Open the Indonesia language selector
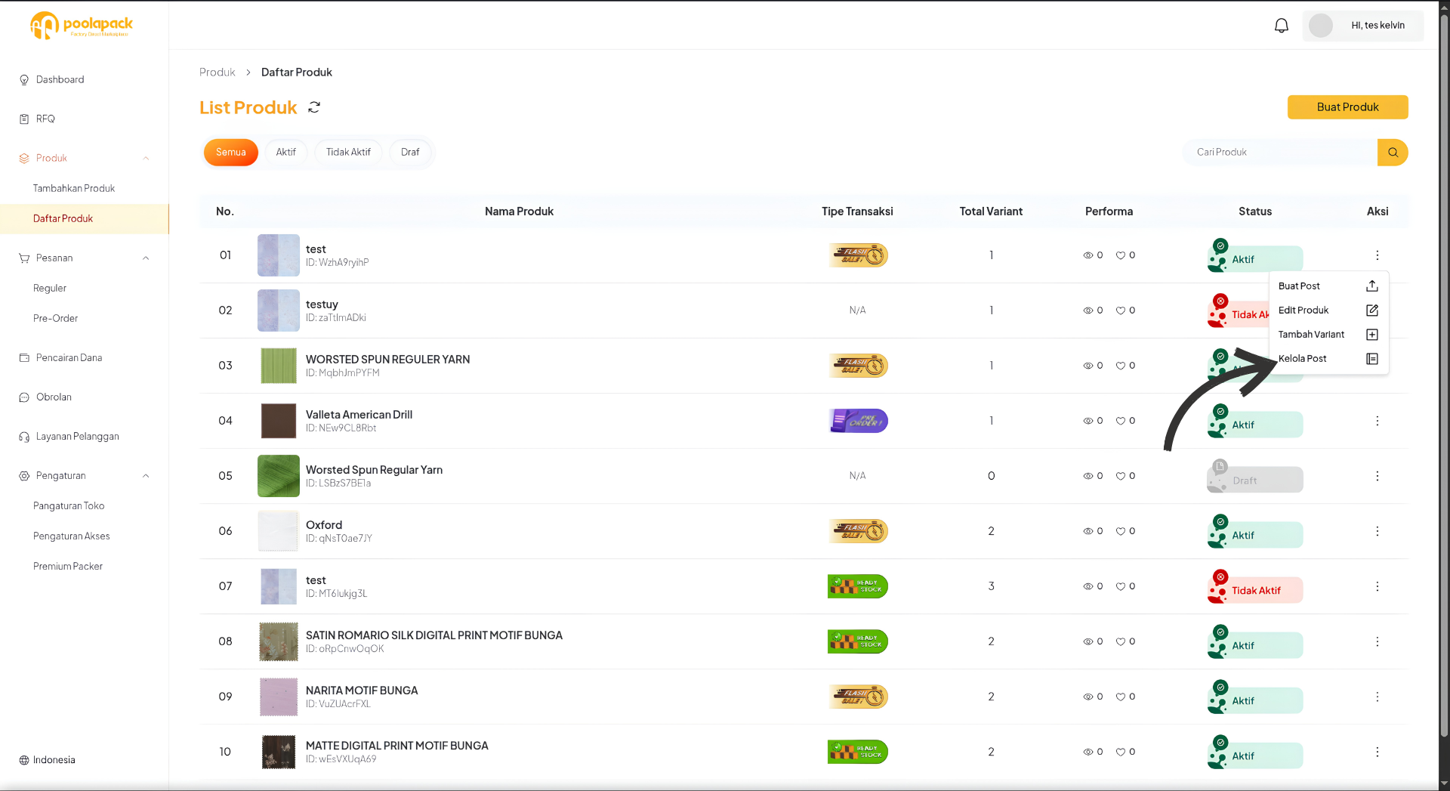Screen dimensions: 1450x791 click(x=47, y=760)
